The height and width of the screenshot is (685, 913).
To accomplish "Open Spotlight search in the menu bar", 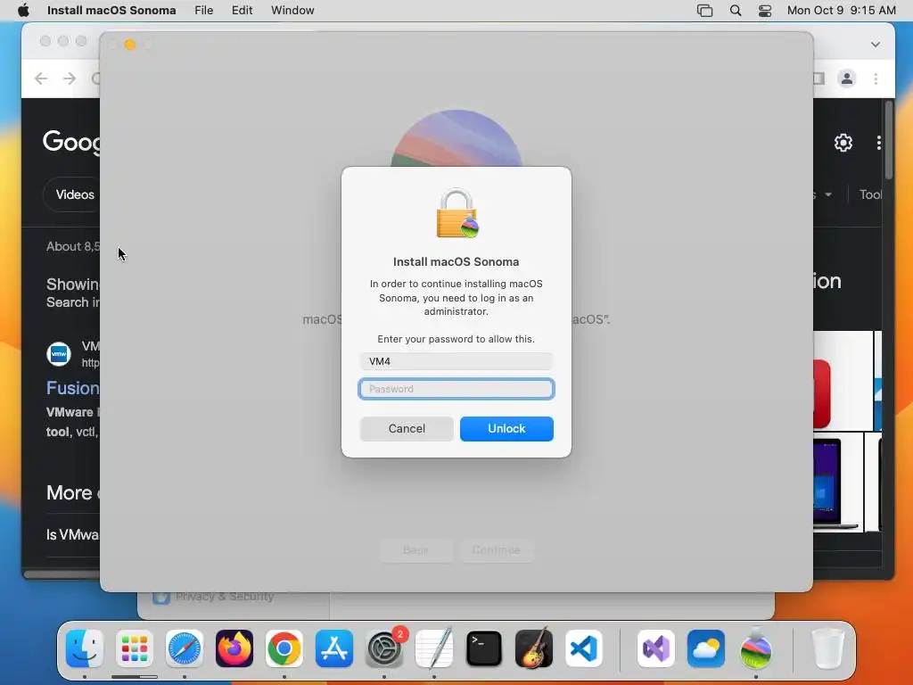I will (x=736, y=11).
